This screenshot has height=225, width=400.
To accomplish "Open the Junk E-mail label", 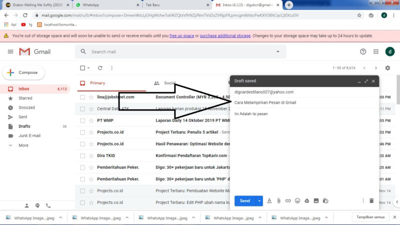I will (x=29, y=135).
